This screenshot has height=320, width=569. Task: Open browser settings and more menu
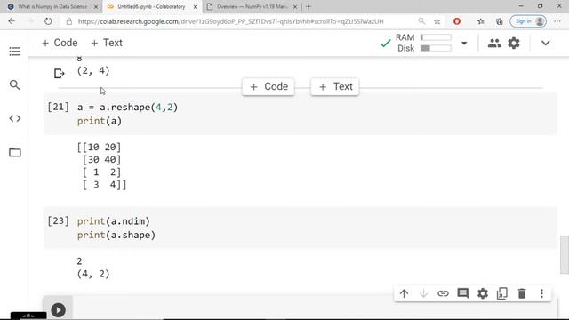tap(557, 21)
